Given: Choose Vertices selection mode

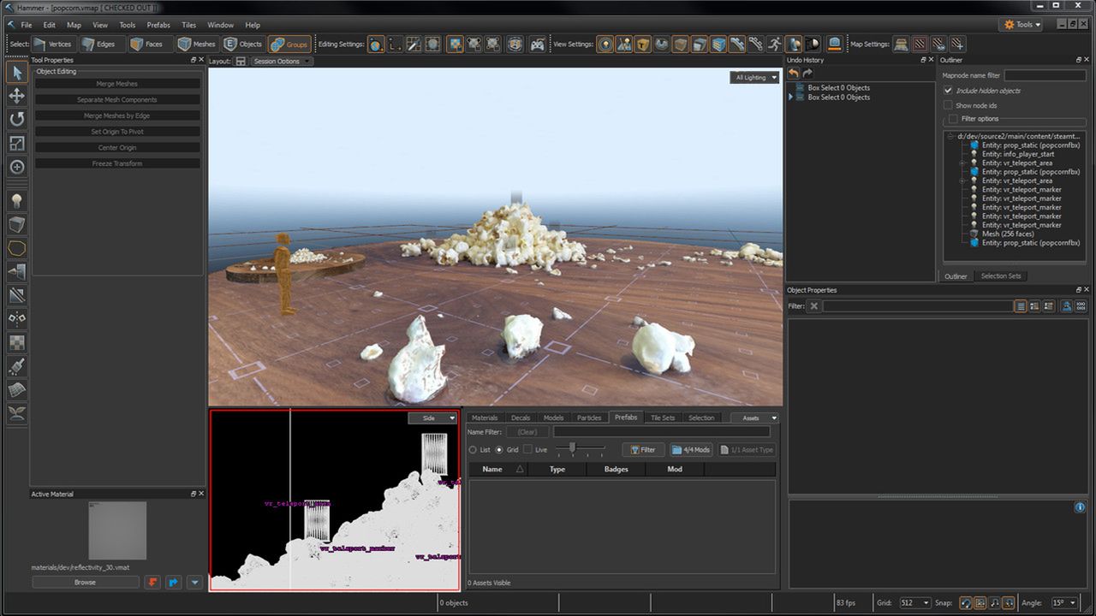Looking at the screenshot, I should coord(53,44).
